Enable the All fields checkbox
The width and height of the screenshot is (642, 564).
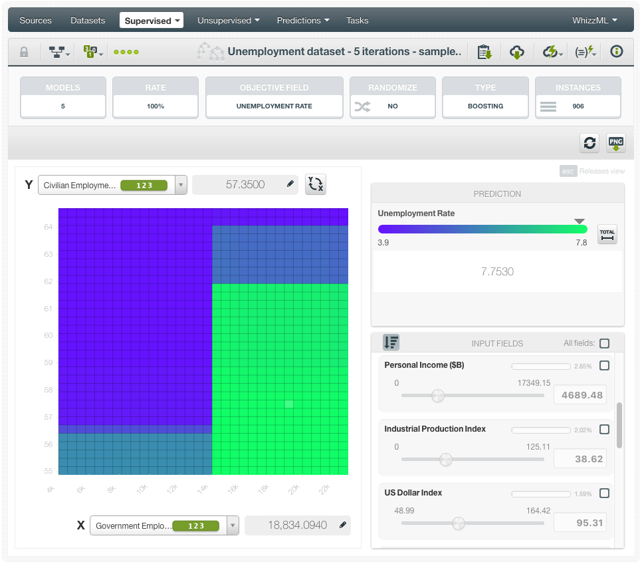604,344
